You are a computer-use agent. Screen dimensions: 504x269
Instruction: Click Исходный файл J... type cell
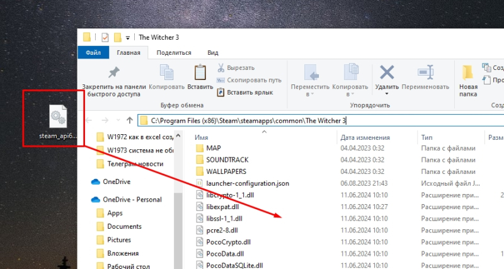450,183
